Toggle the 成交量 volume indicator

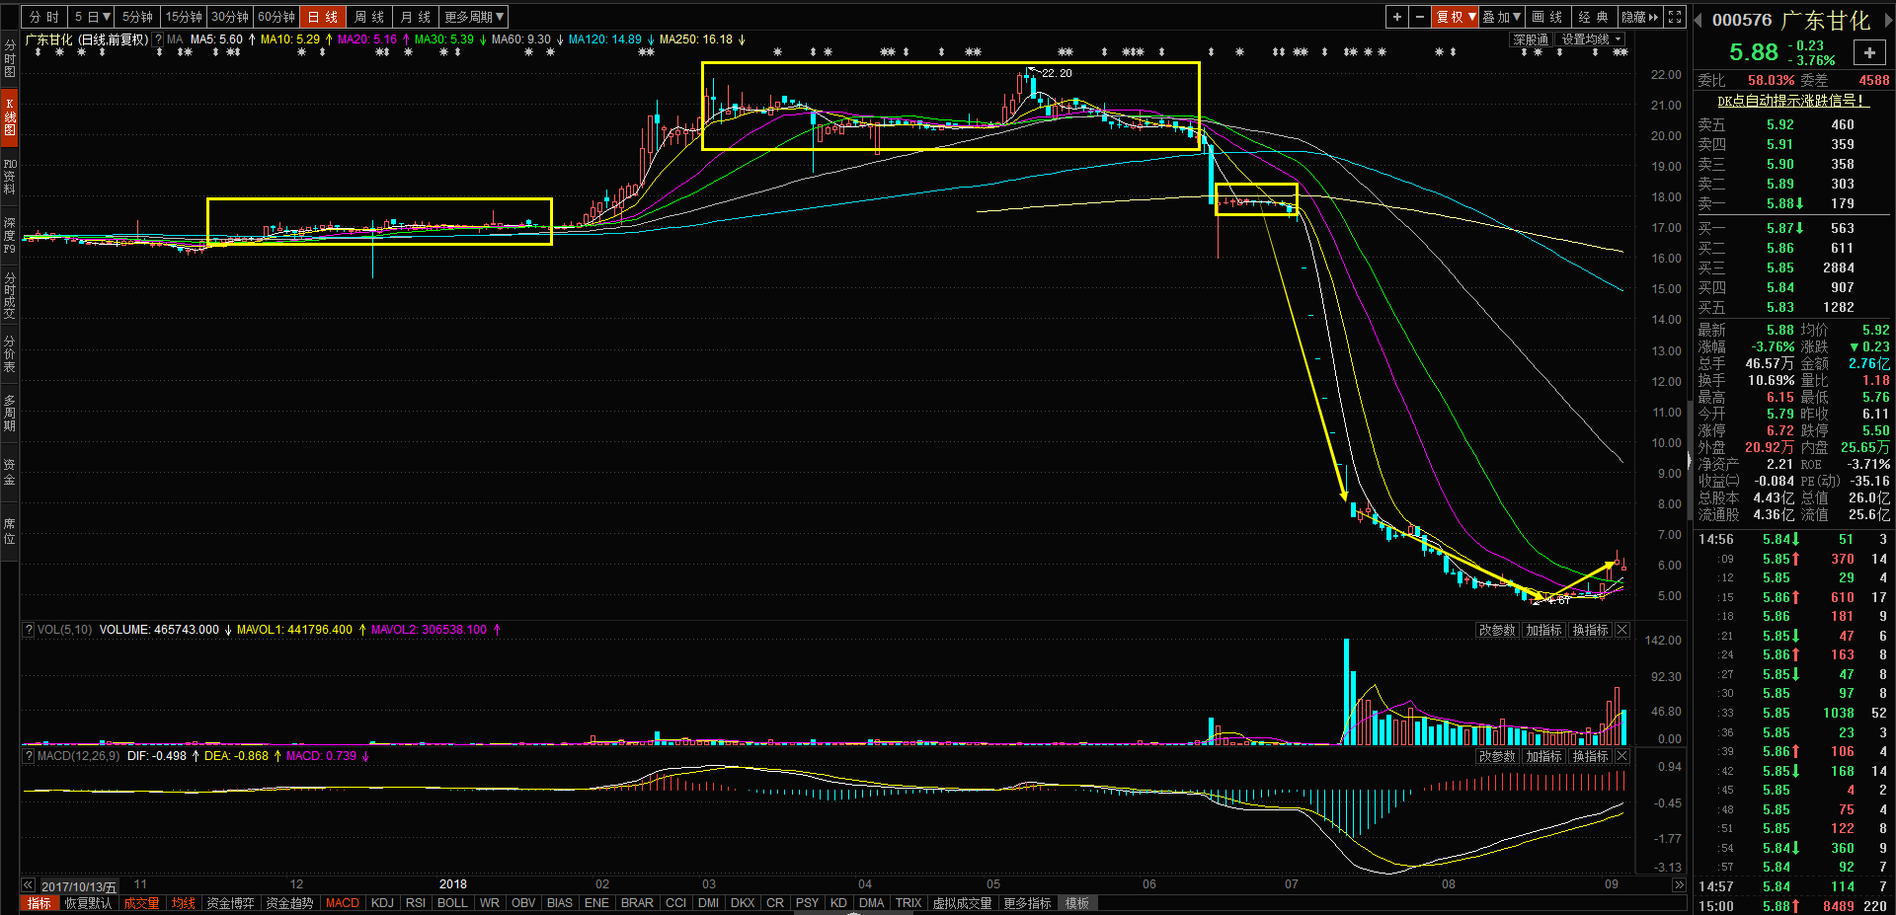[141, 903]
